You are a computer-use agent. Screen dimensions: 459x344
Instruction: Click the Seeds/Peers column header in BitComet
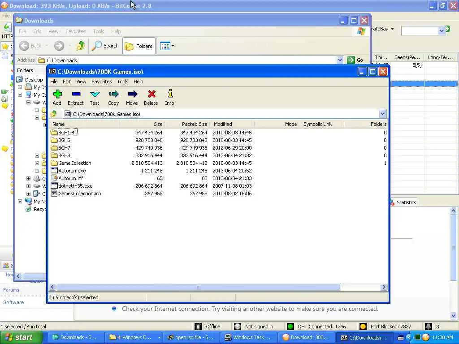coord(407,57)
